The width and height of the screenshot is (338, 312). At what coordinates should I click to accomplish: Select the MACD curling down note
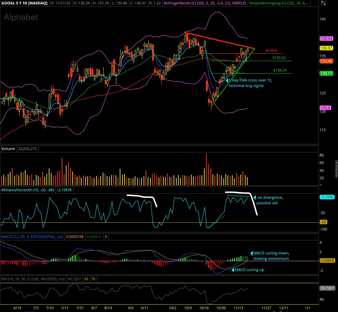pos(270,256)
